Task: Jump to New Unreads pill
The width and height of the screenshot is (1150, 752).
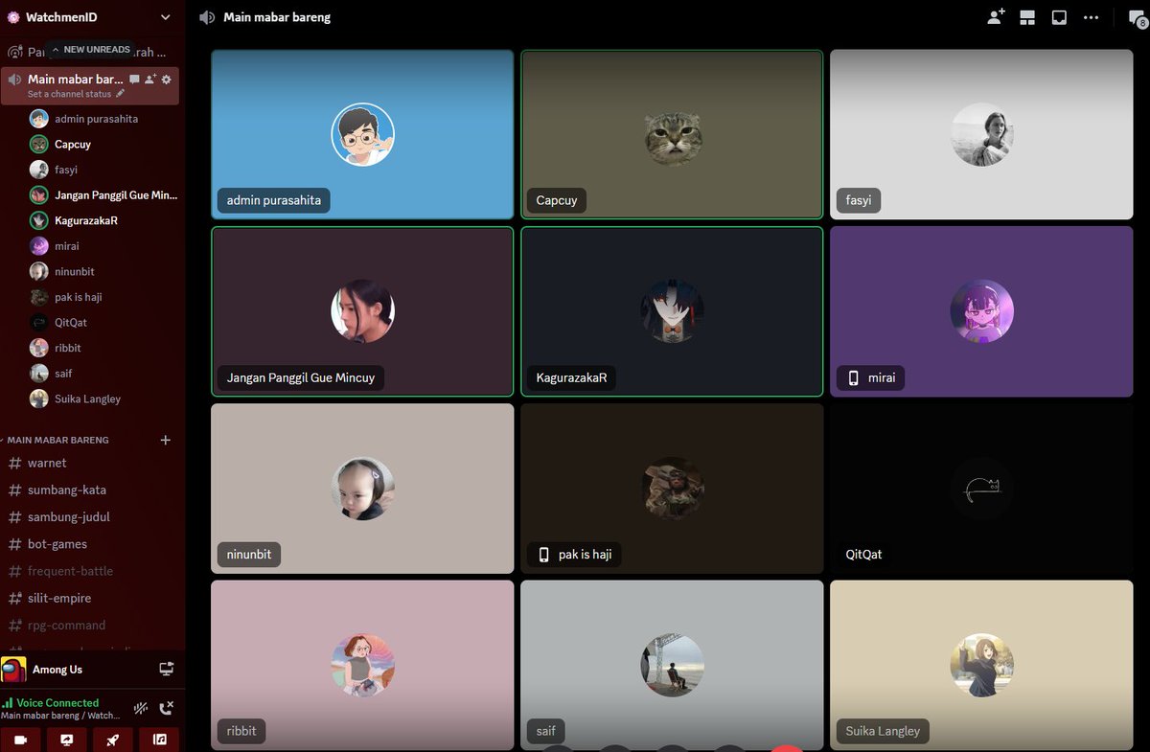Action: (91, 49)
